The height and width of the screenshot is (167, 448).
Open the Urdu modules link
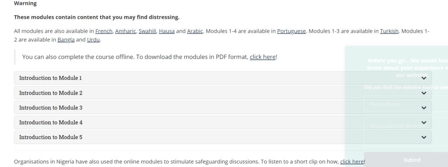coord(93,40)
